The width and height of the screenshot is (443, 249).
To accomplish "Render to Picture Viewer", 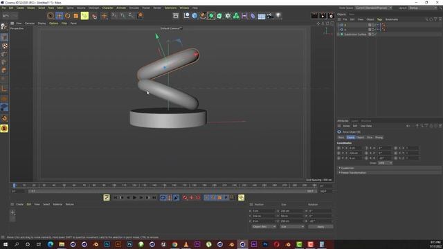I will 323,16.
